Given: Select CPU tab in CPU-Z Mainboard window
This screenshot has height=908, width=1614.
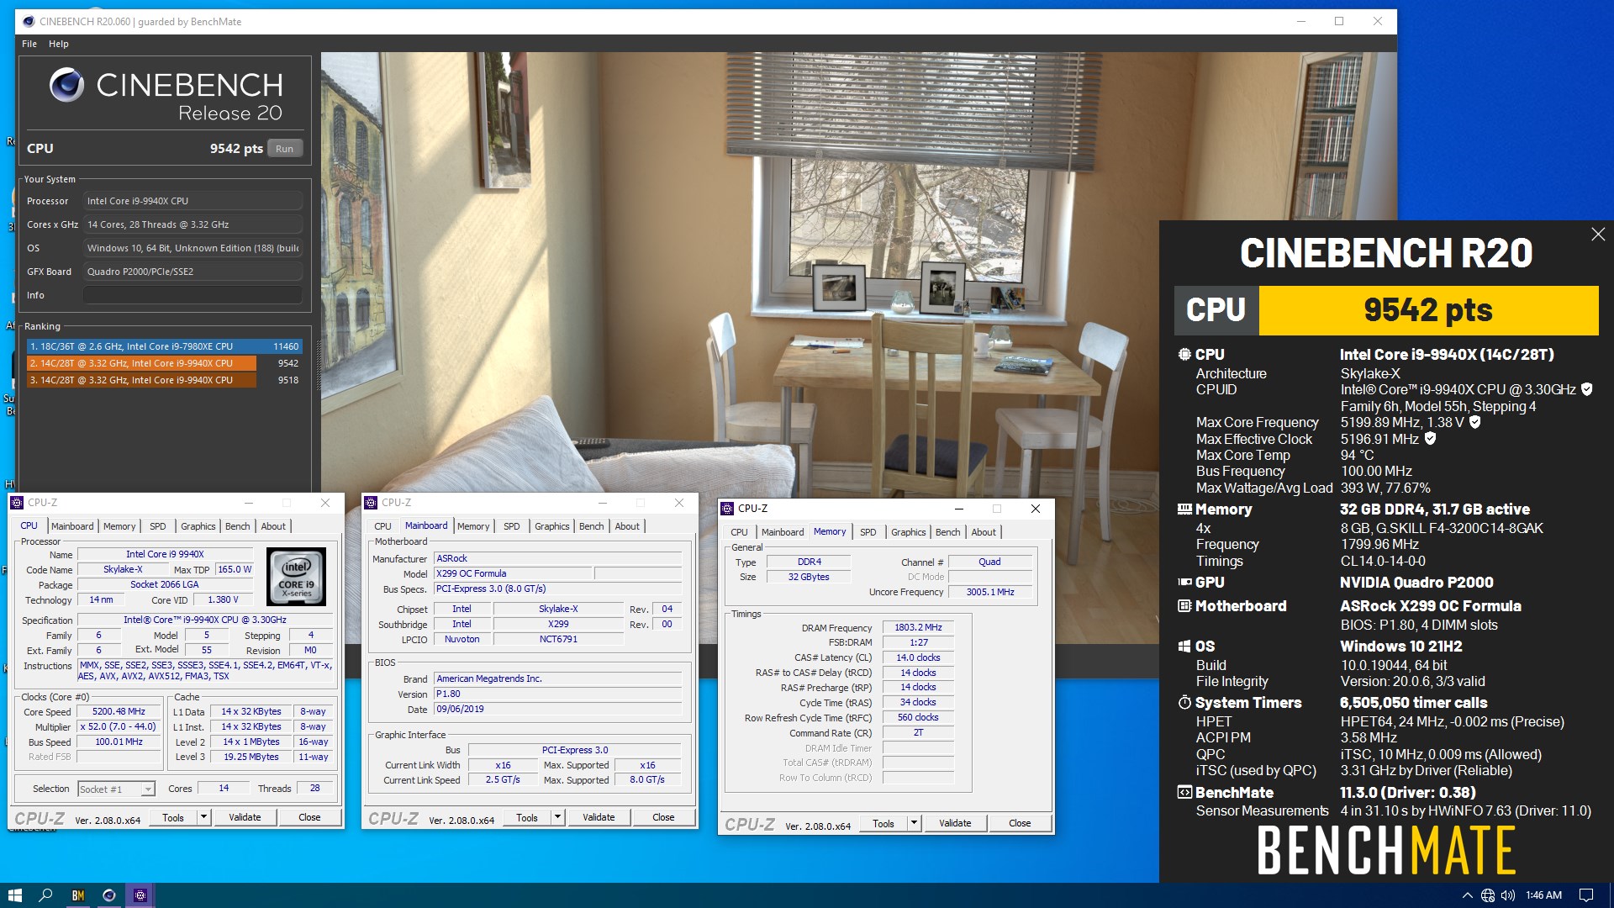Looking at the screenshot, I should click(382, 526).
